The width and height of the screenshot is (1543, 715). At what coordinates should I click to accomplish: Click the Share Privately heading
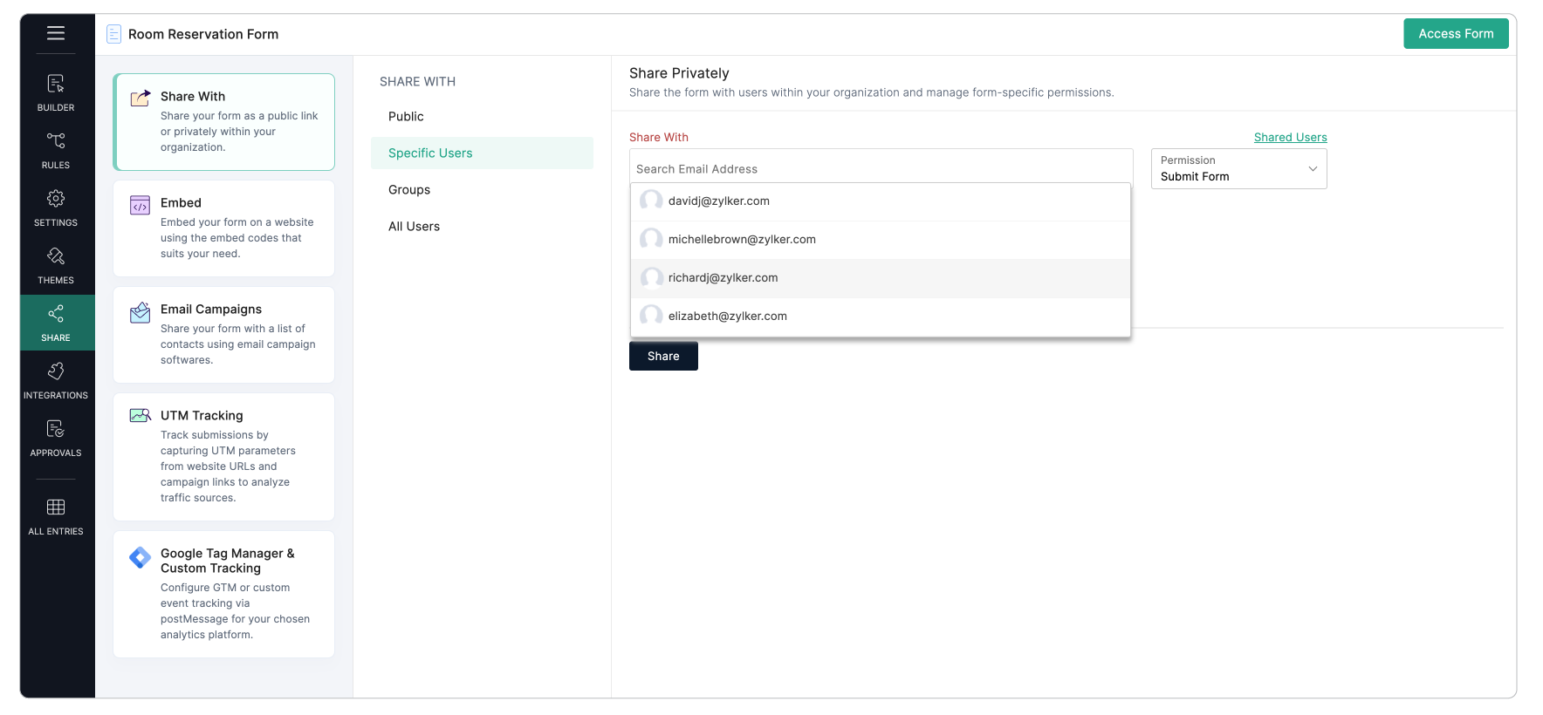click(679, 73)
